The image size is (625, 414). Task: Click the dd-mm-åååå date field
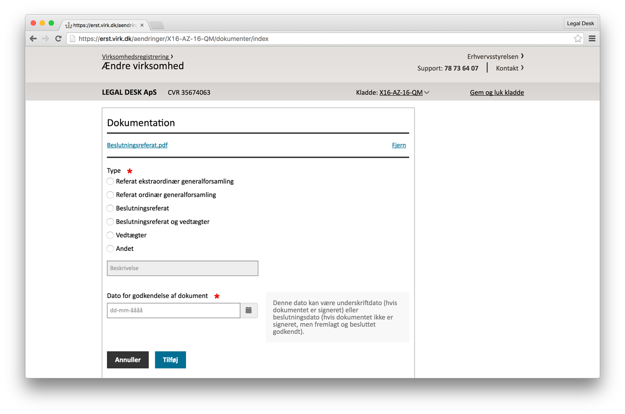coord(173,310)
